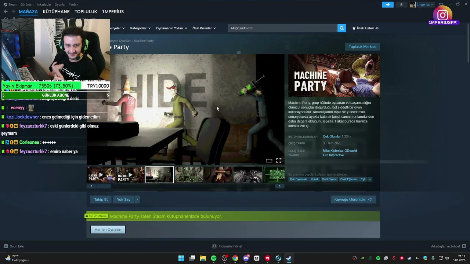
Task: Switch to the KÜTÜPHANE tab
Action: pyautogui.click(x=56, y=12)
